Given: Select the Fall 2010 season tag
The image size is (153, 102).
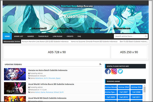Looking at the screenshot, I should (123, 97).
